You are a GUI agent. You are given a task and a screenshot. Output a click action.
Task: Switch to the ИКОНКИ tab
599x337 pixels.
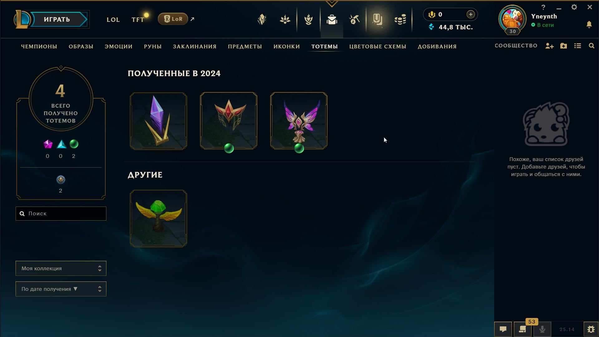coord(286,46)
